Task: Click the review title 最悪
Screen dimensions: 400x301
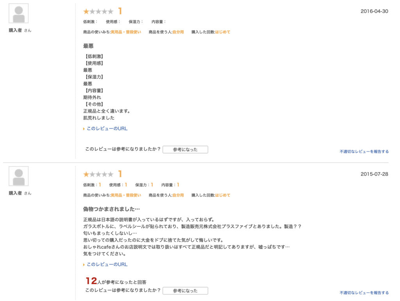Action: pyautogui.click(x=88, y=46)
